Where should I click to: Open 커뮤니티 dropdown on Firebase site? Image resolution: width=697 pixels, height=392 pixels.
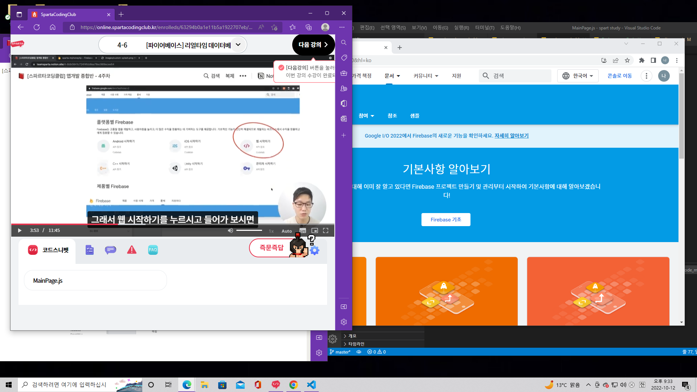[x=426, y=76]
